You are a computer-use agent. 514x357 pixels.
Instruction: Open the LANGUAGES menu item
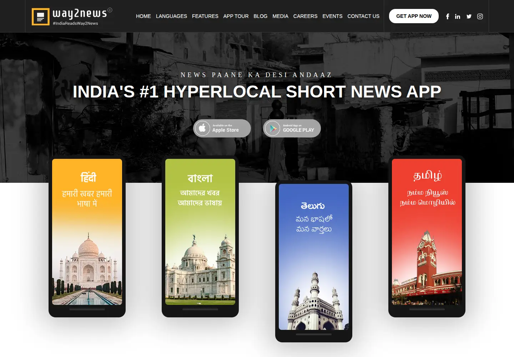pyautogui.click(x=171, y=16)
